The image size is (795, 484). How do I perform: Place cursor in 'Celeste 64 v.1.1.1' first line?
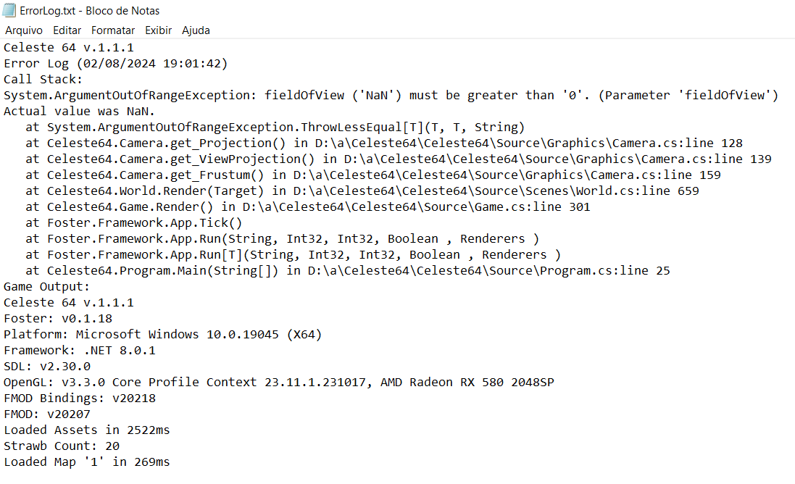coord(69,48)
